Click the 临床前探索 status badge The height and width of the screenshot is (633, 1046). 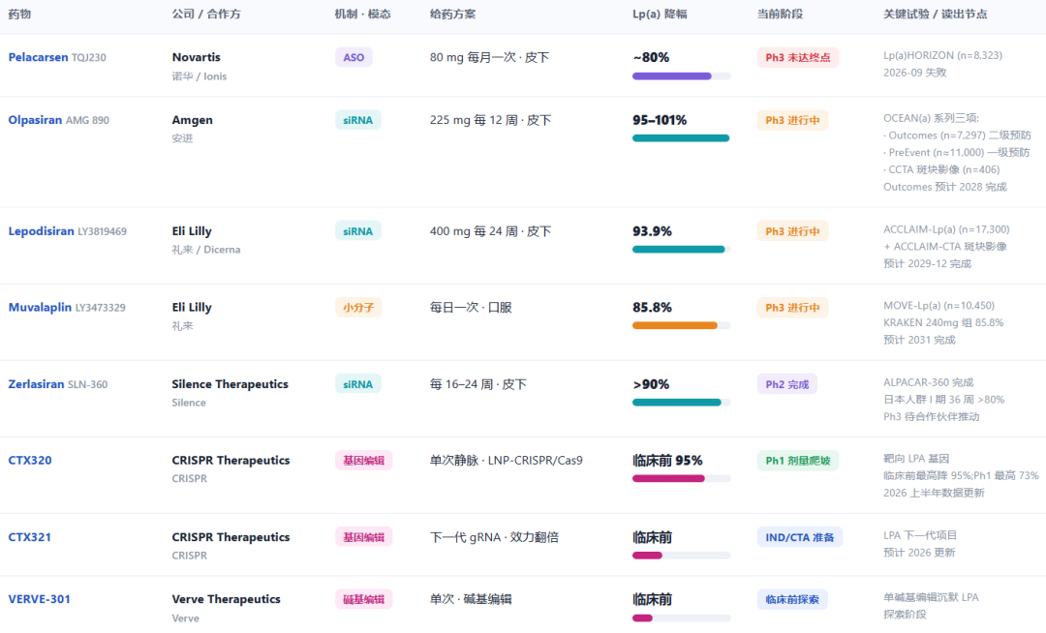coord(792,599)
